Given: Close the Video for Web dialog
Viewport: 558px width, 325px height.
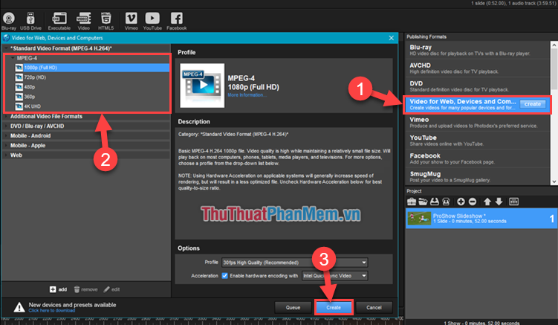Looking at the screenshot, I should [x=391, y=38].
